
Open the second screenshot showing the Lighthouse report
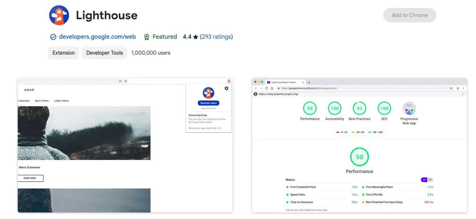(x=359, y=145)
